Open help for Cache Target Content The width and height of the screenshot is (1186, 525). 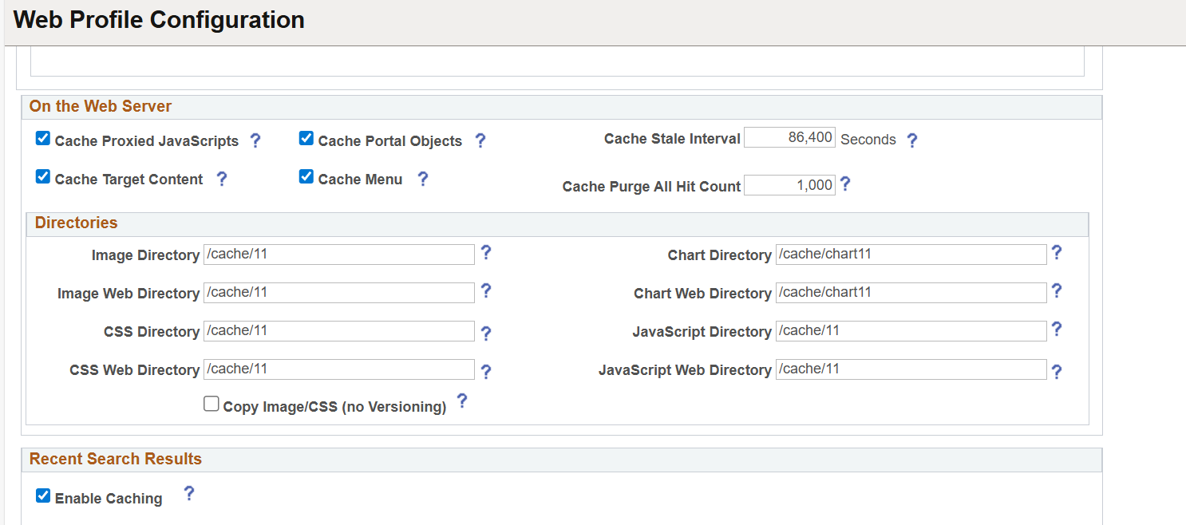click(222, 179)
